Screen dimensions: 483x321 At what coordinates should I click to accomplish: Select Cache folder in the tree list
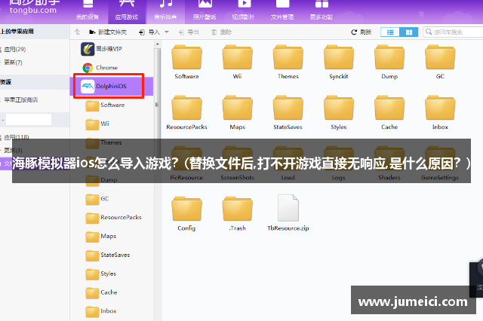pos(101,292)
